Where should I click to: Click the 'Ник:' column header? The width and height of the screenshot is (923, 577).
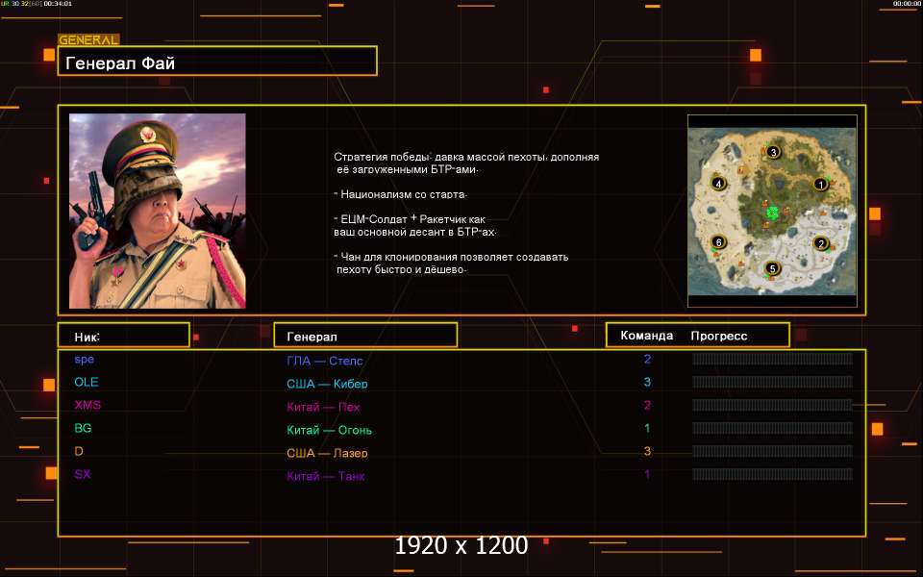coord(124,335)
